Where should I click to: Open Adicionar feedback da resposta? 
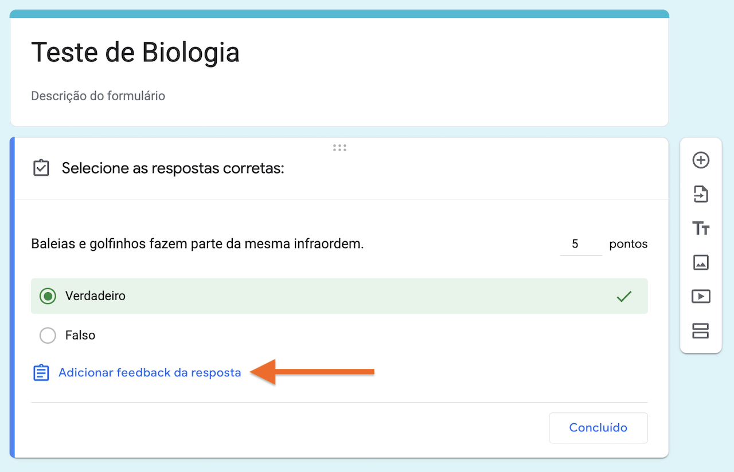[149, 372]
